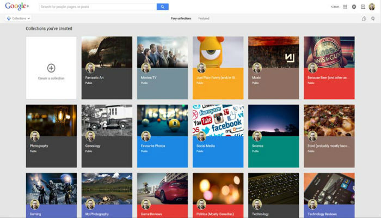
Task: Open the account profile avatar
Action: coord(372,7)
